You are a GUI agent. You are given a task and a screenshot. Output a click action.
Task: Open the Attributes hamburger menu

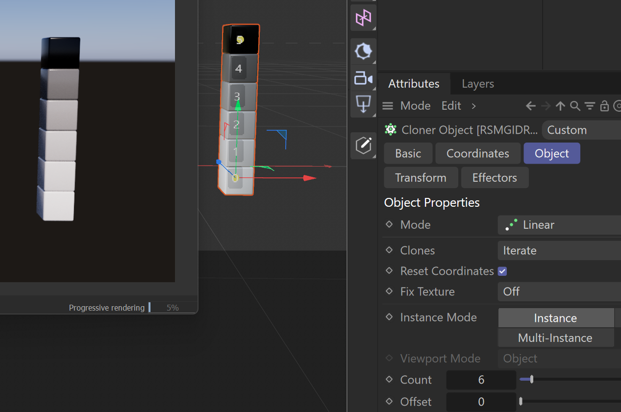388,106
